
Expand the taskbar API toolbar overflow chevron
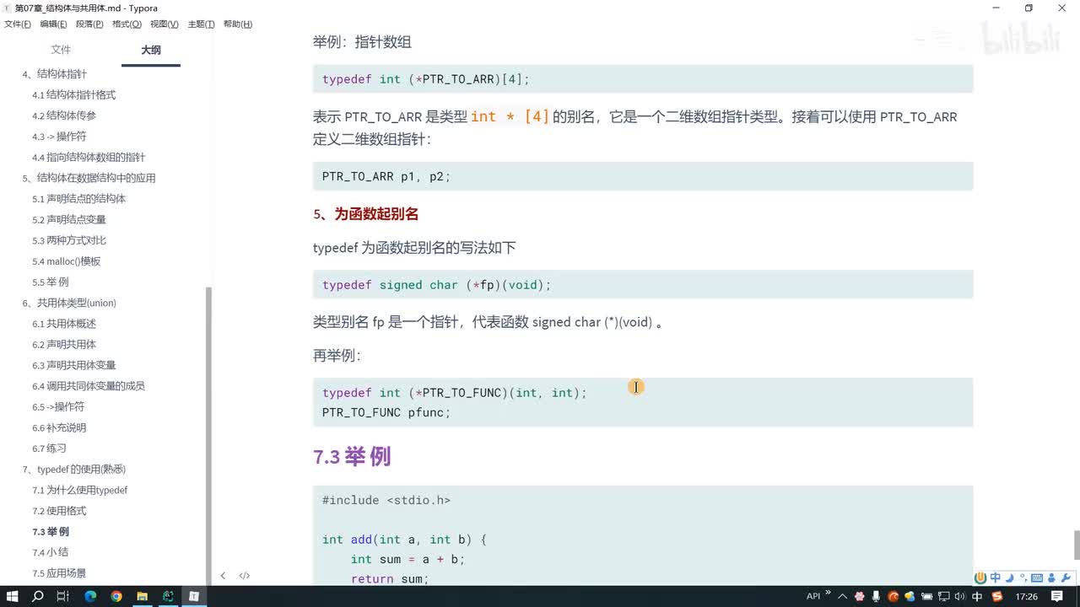828,593
